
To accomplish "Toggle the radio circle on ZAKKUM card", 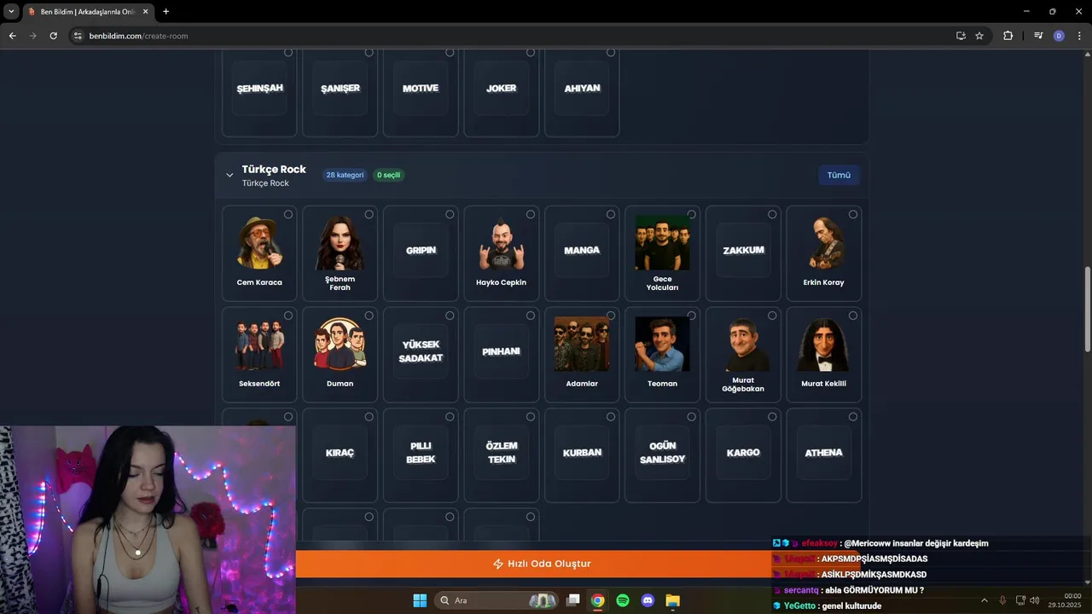I will click(772, 214).
